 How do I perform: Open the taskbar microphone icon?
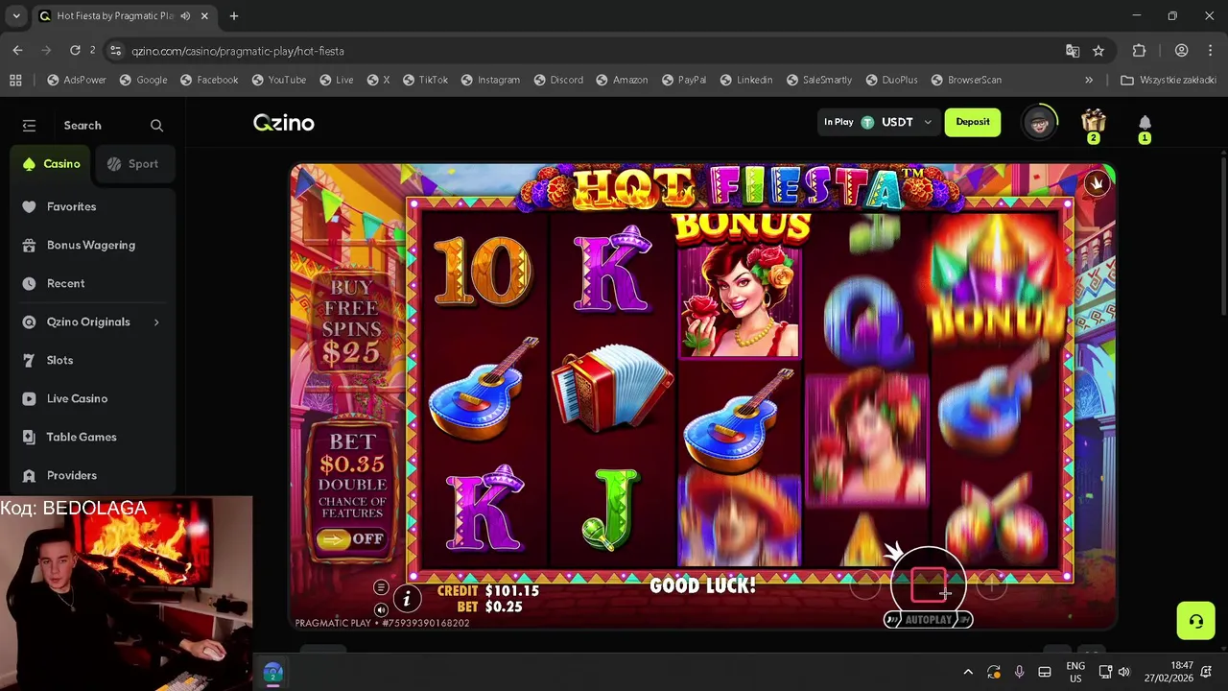point(1019,672)
